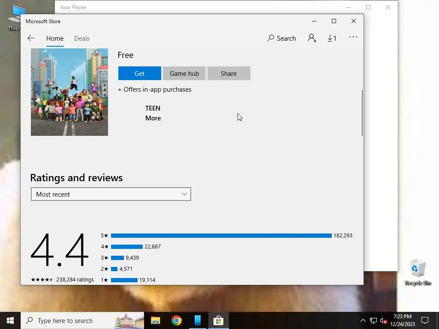
Task: Click the 238,284 ratings text
Action: tap(75, 279)
